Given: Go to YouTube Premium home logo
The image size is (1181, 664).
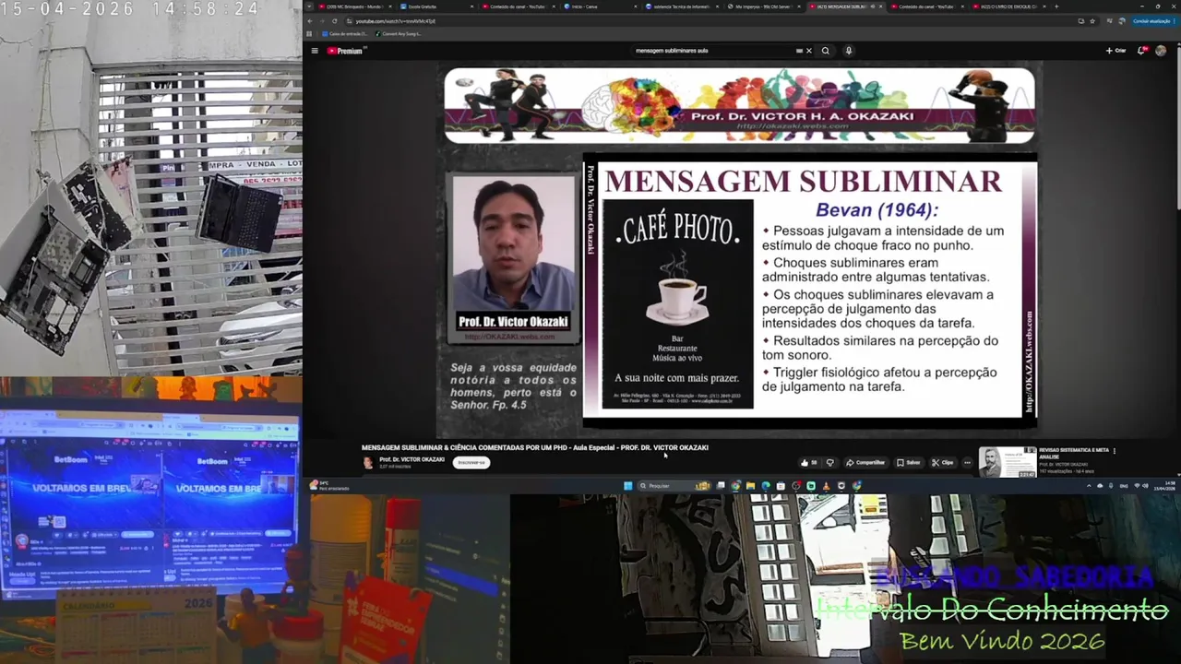Looking at the screenshot, I should (346, 51).
